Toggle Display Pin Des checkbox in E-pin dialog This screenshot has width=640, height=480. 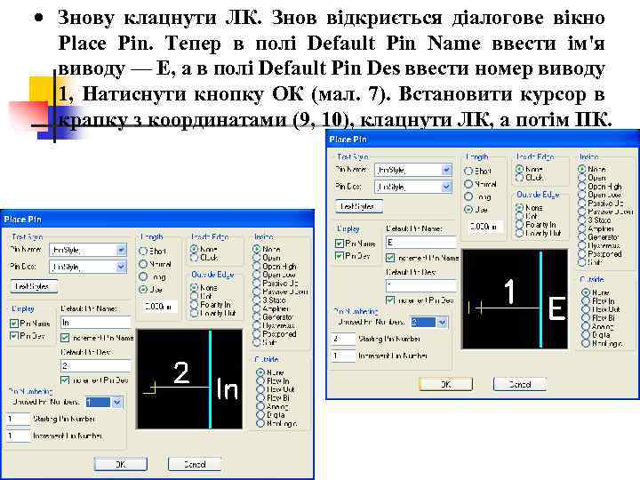tap(340, 256)
